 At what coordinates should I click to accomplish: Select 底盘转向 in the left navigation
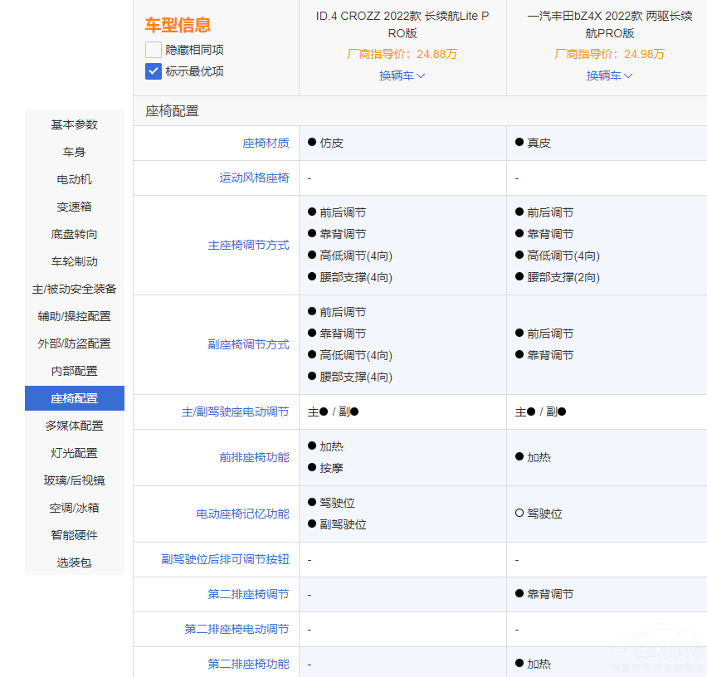tap(75, 234)
